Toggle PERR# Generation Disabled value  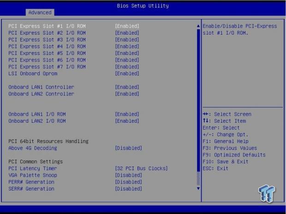click(x=129, y=182)
